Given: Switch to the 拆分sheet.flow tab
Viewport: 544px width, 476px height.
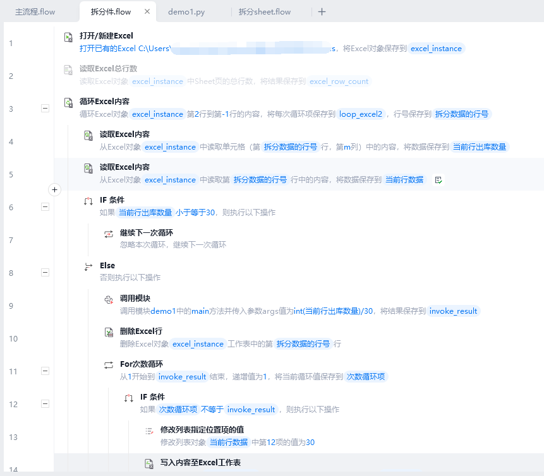Looking at the screenshot, I should 265,12.
